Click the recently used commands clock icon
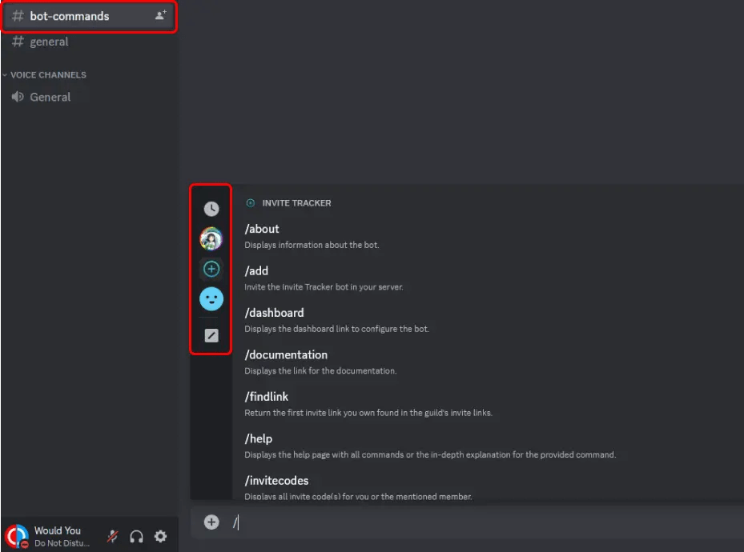The width and height of the screenshot is (744, 552). [211, 208]
